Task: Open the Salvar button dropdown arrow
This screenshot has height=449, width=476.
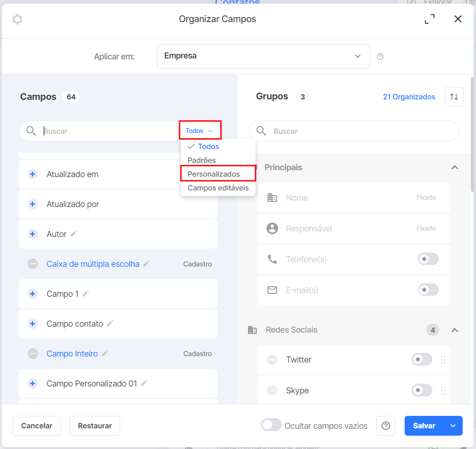Action: (453, 426)
